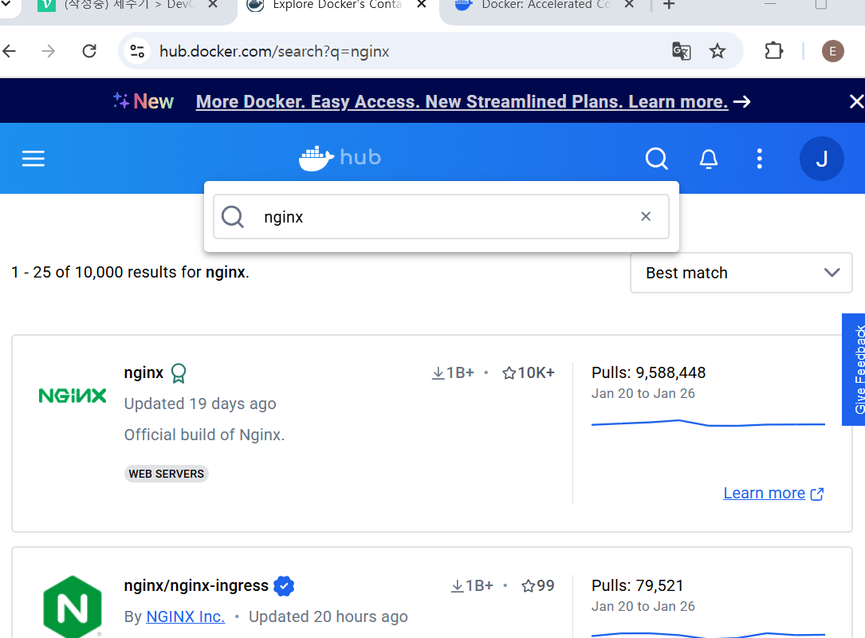Follow the Learn more link
This screenshot has height=638, width=865.
[x=773, y=493]
